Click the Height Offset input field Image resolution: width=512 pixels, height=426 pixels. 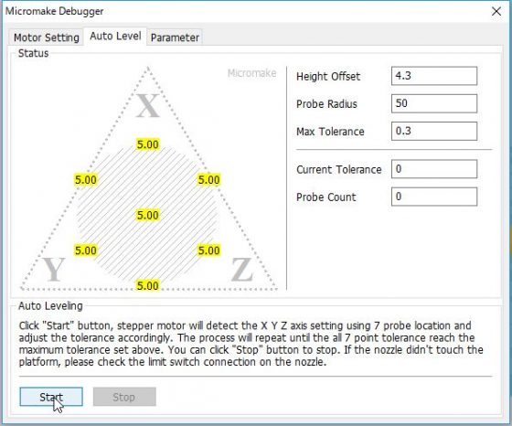pyautogui.click(x=434, y=76)
